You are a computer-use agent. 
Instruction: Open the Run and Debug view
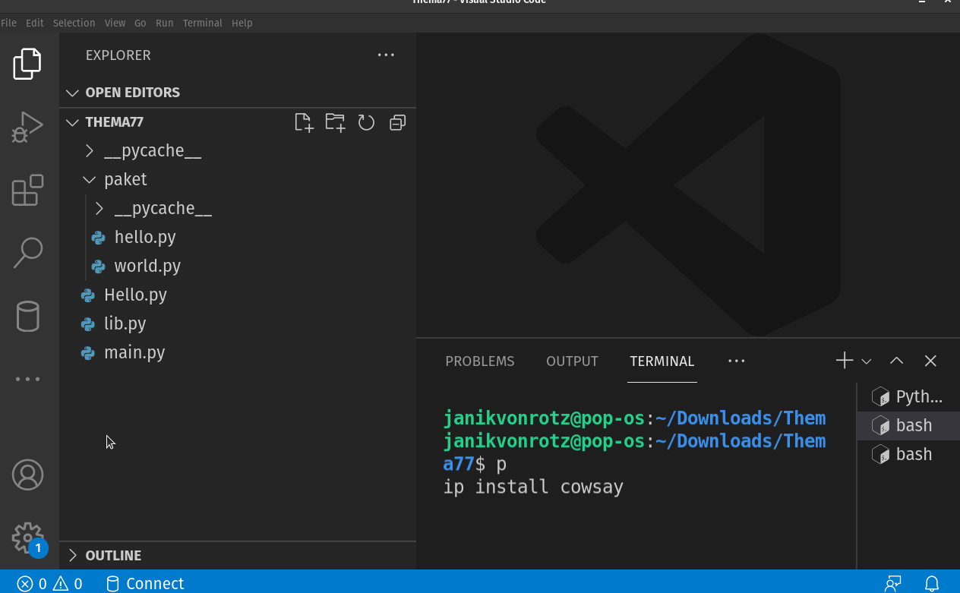click(x=27, y=127)
